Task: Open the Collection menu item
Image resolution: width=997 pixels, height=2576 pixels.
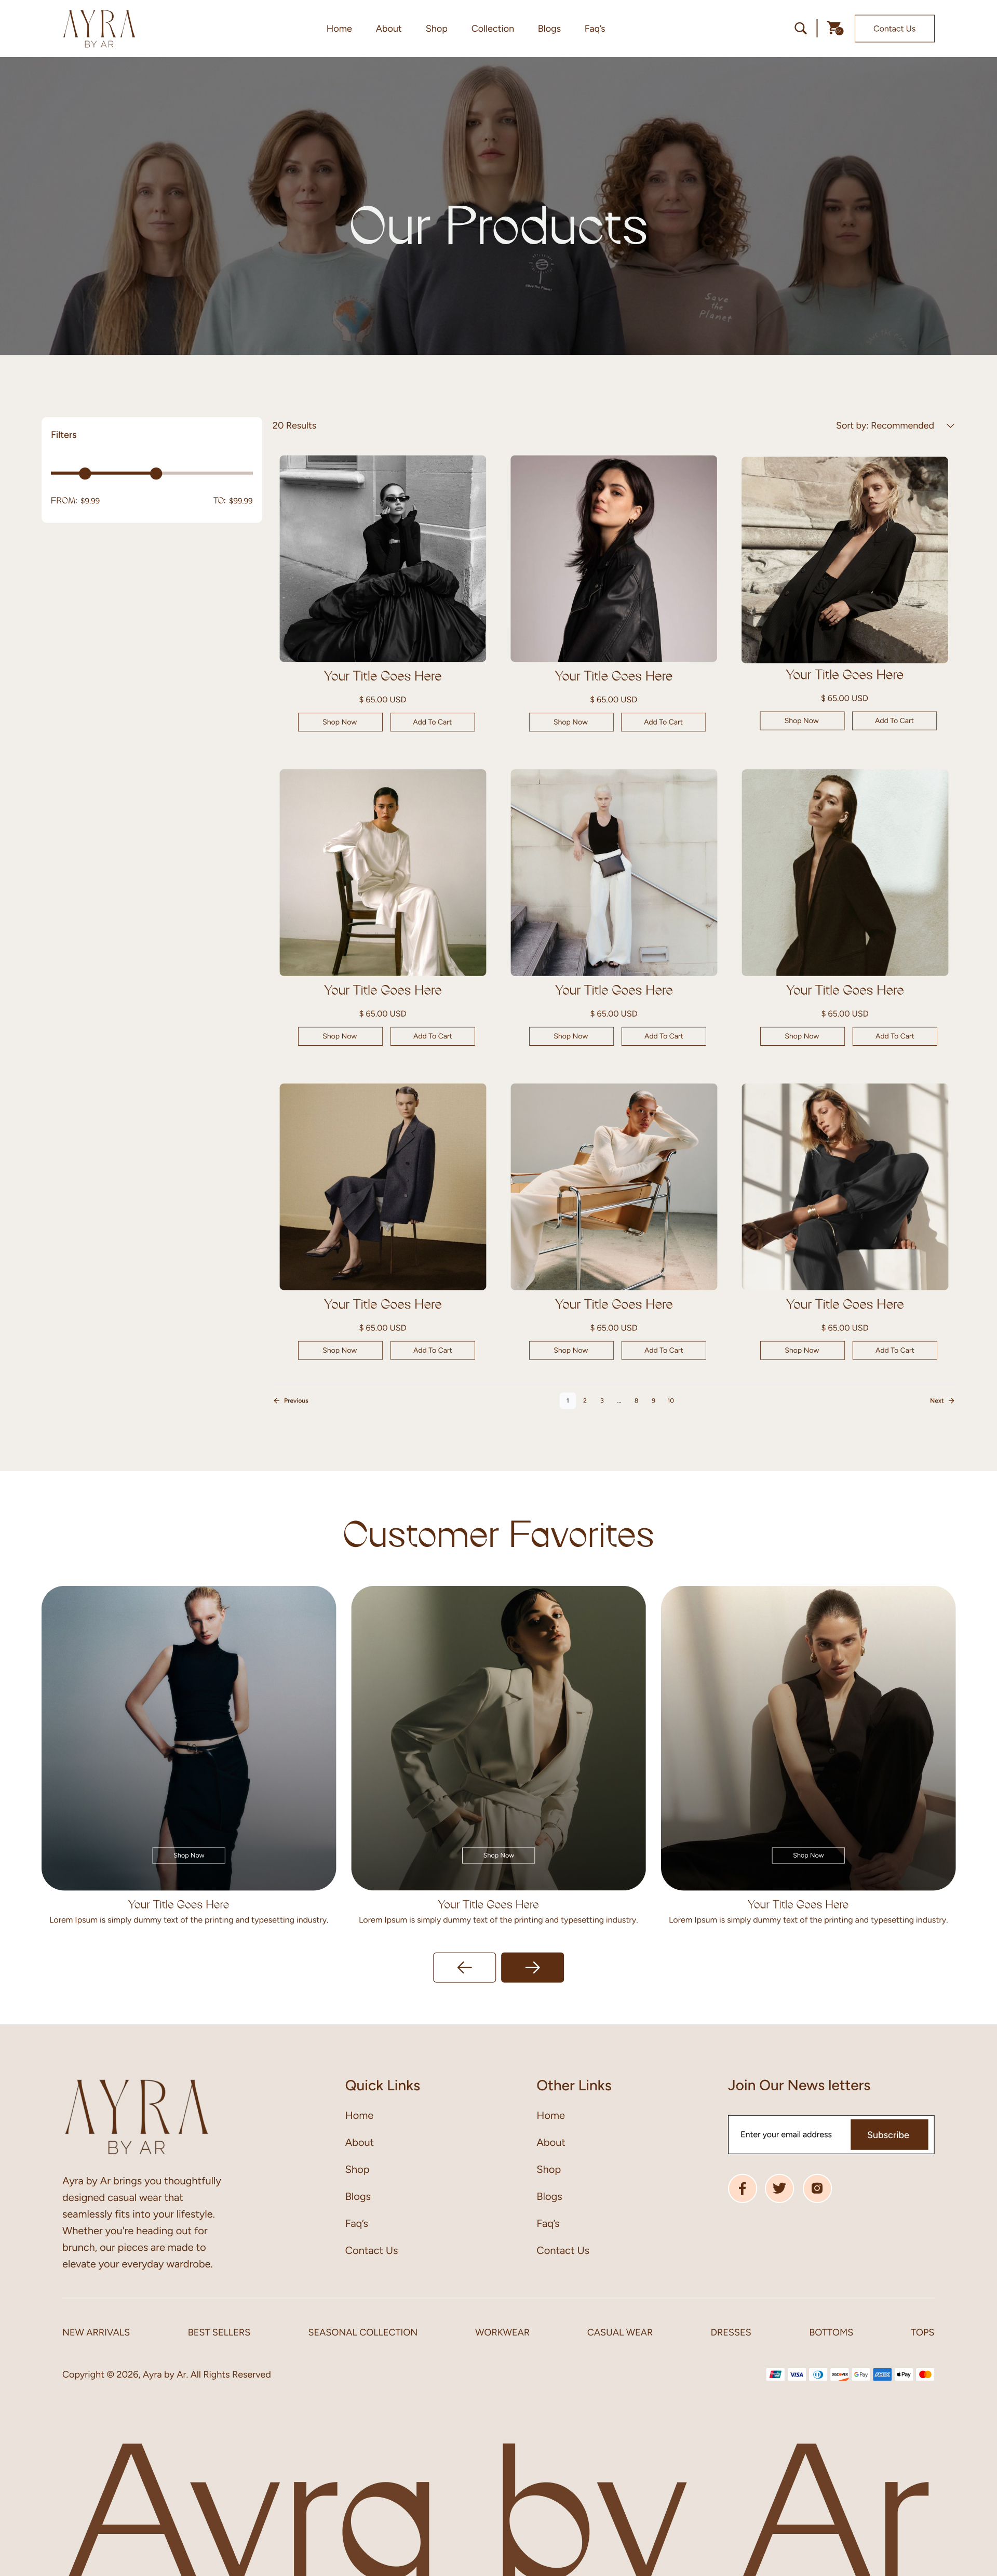Action: point(492,29)
